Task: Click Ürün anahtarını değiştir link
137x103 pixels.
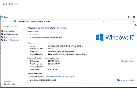Action: click(x=127, y=80)
